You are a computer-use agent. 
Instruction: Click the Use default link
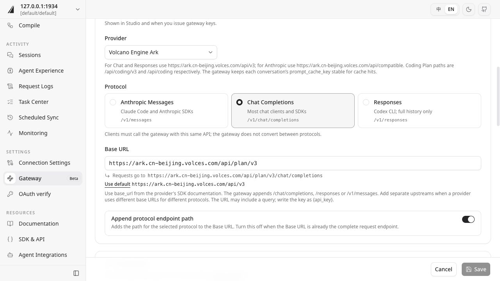coord(118,184)
